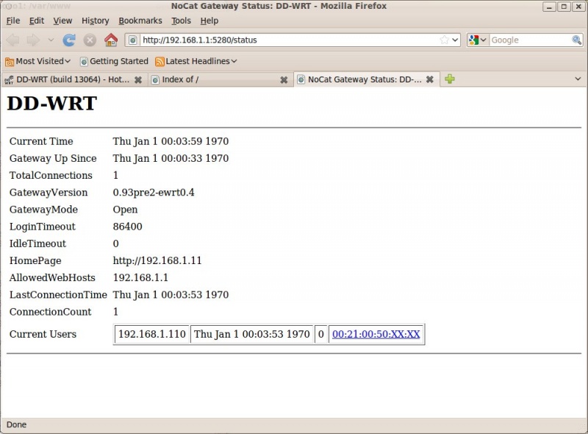Open the Tools menu

pyautogui.click(x=181, y=21)
